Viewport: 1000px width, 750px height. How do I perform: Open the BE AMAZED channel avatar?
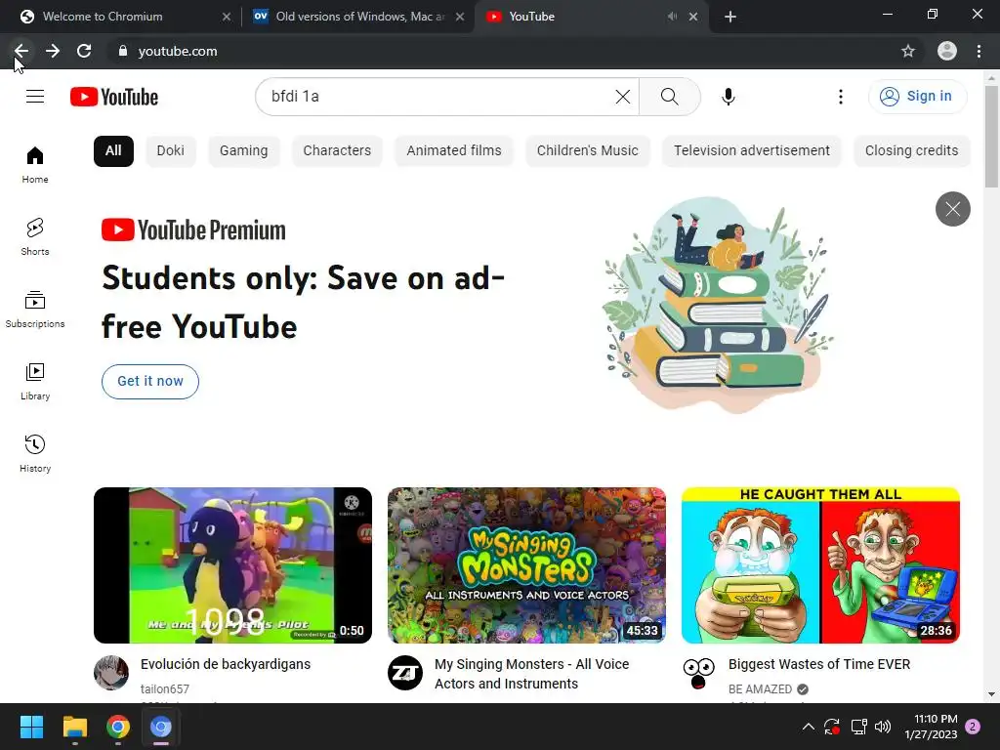tap(699, 672)
